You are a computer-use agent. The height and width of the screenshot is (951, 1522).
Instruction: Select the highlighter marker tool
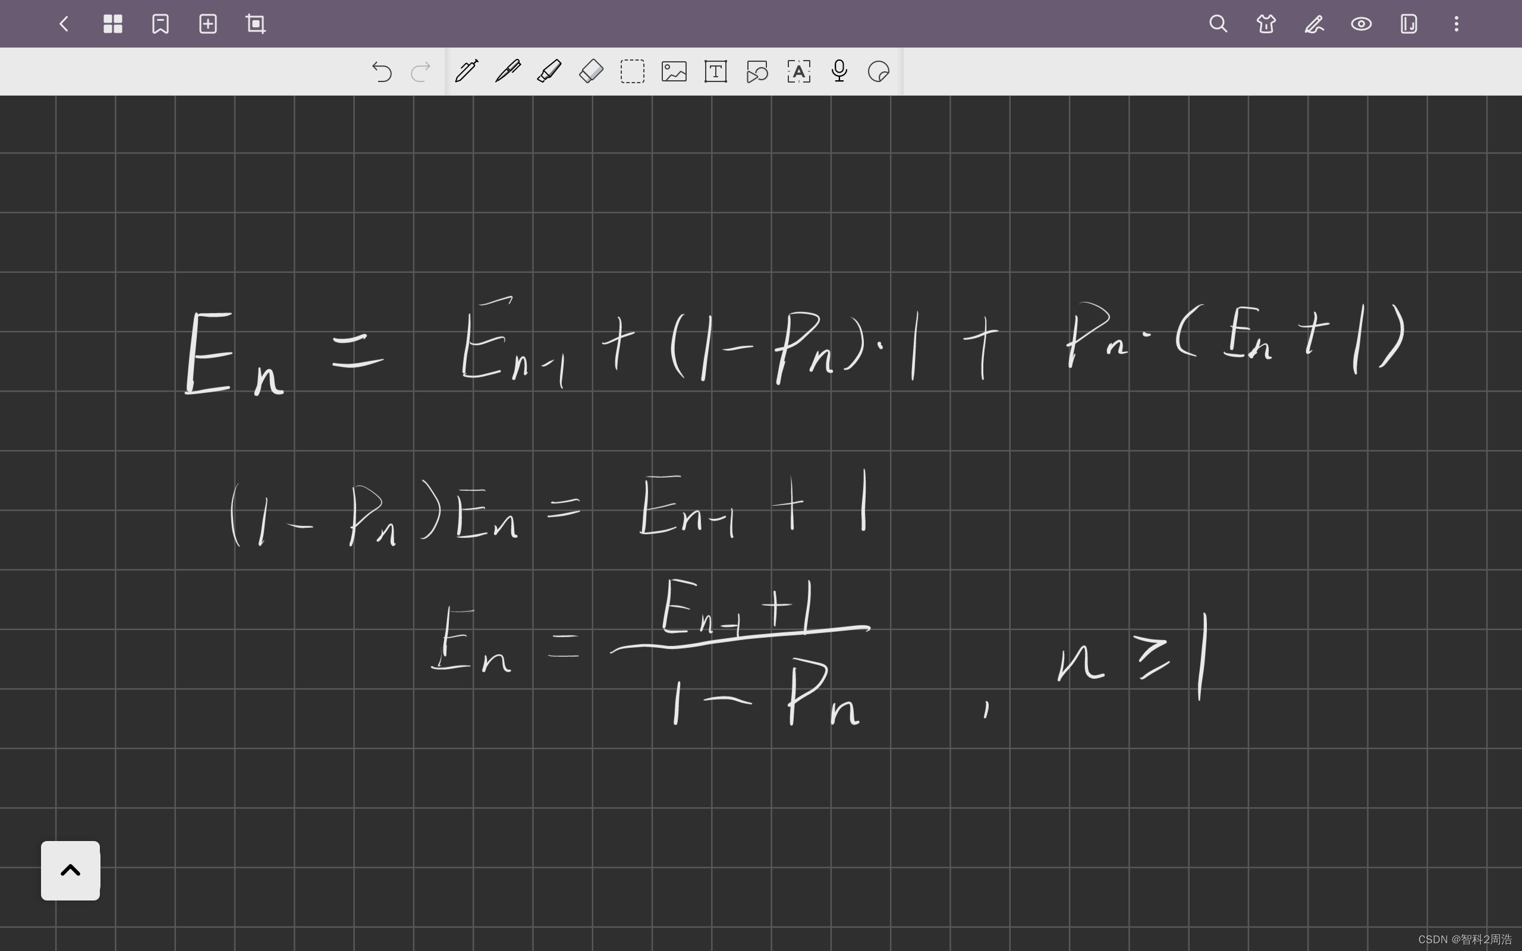click(x=549, y=71)
